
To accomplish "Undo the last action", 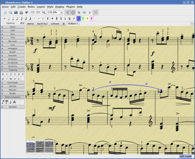I will click(x=32, y=12).
